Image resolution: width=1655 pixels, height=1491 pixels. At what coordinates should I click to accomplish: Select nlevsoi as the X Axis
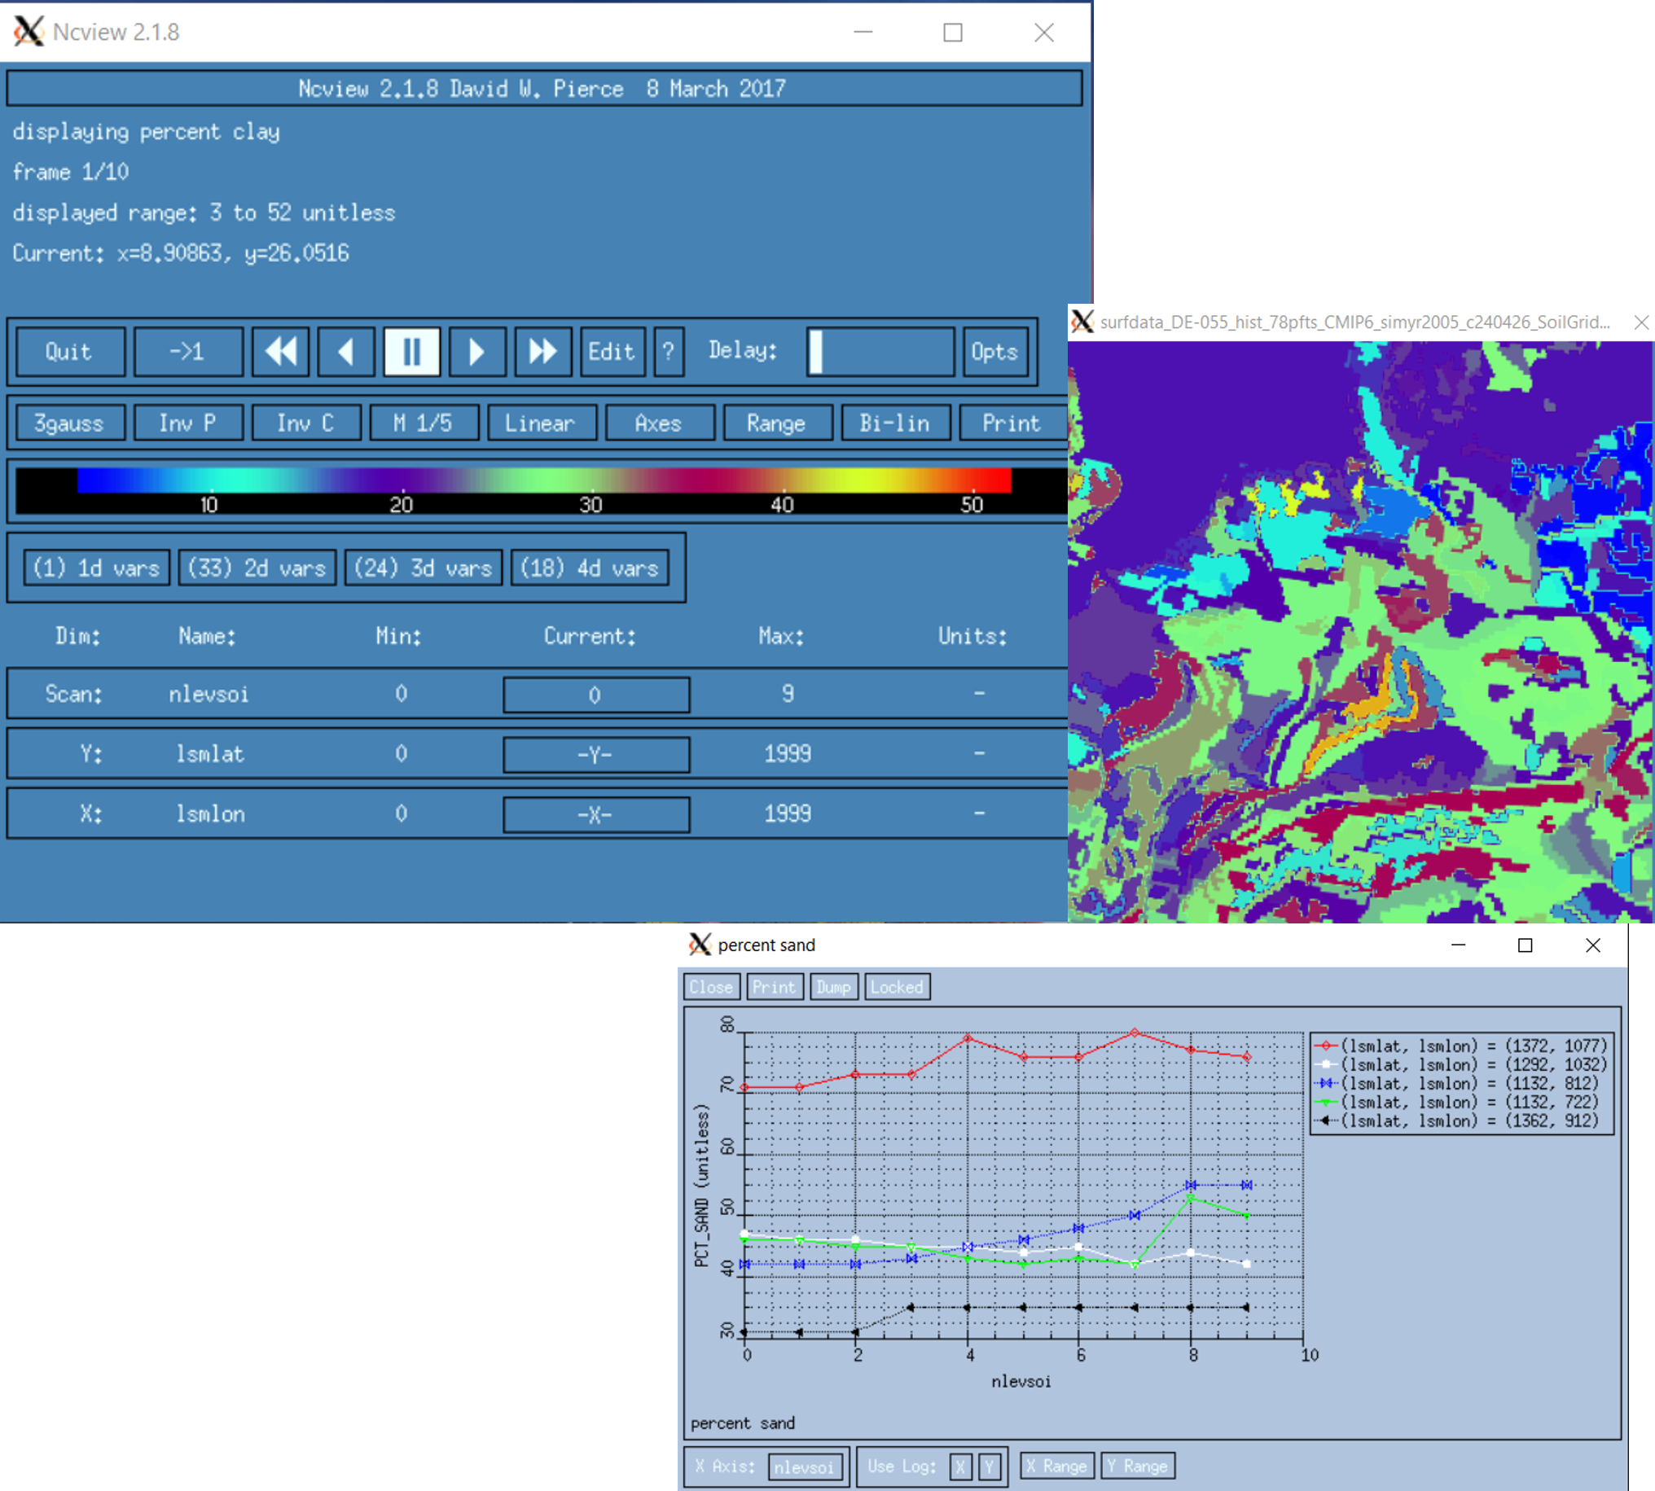coord(805,1467)
